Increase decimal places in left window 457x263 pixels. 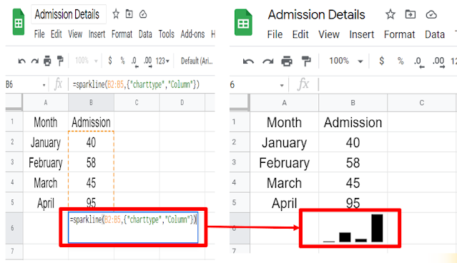(x=148, y=61)
